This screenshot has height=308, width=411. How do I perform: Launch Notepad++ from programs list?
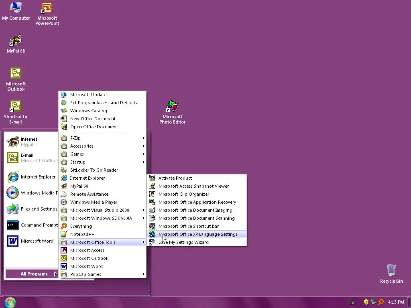pos(102,234)
